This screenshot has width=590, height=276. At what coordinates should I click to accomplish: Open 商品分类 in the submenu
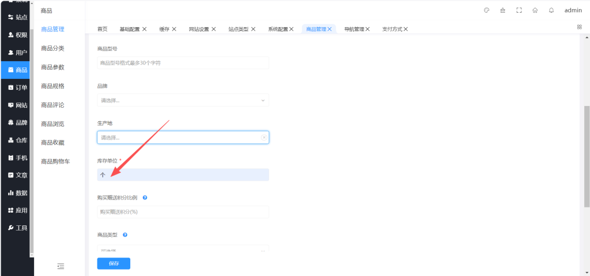(x=52, y=48)
